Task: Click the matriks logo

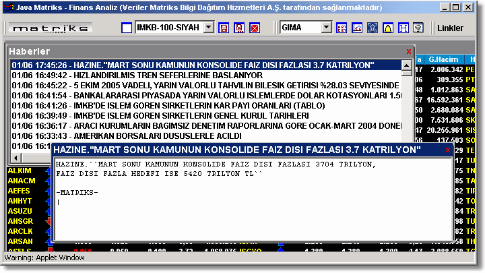Action: pos(51,28)
